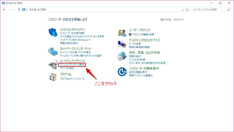Click shield icon beside アカウントの種類の変更
Screen dimensions: 234x132
pos(130,34)
